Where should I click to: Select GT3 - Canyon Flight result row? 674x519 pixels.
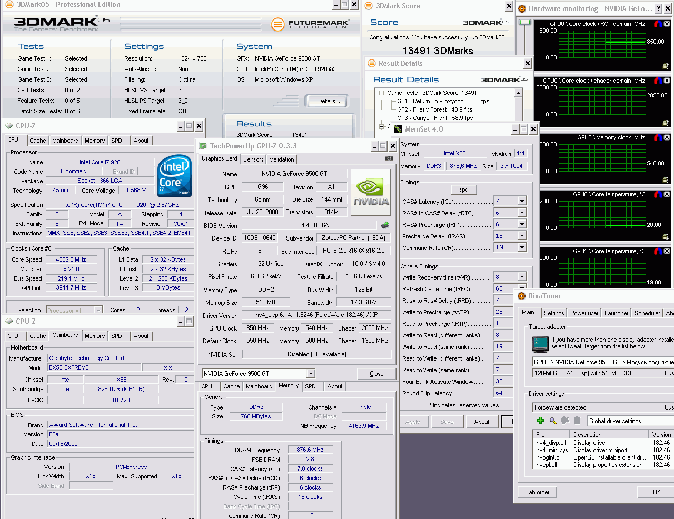pos(435,118)
